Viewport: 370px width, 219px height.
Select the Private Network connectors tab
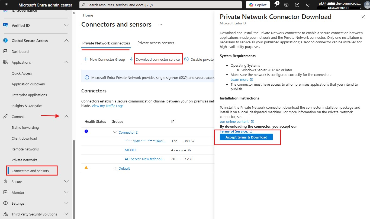click(106, 43)
